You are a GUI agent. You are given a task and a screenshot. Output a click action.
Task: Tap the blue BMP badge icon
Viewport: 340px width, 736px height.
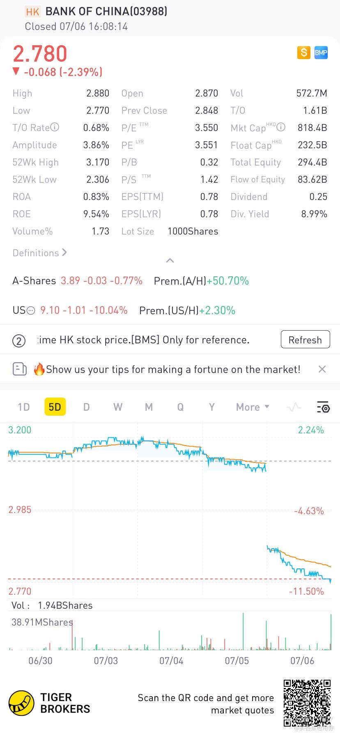321,53
